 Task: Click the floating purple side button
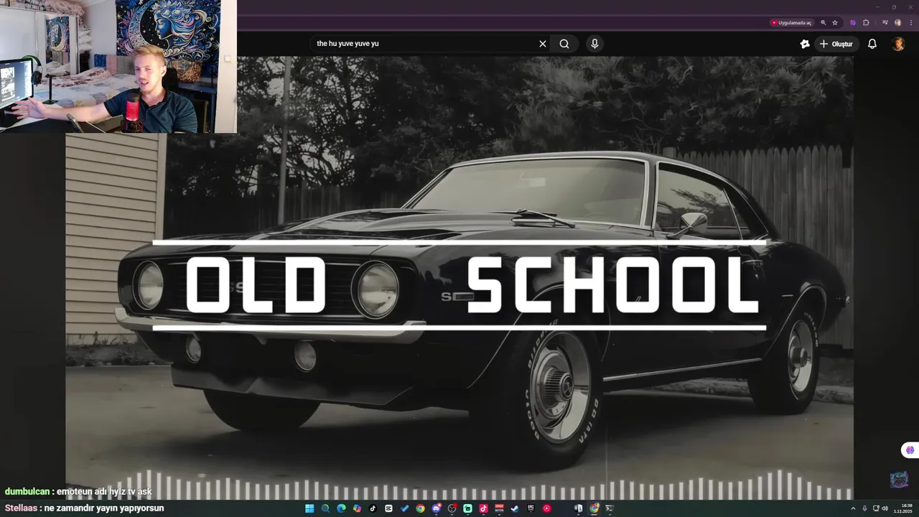[x=910, y=450]
